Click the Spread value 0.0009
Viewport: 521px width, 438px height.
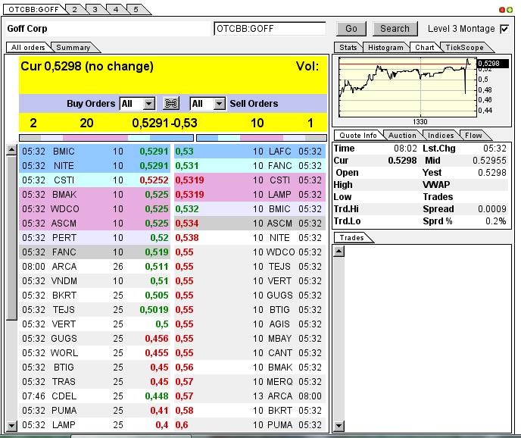pyautogui.click(x=492, y=209)
